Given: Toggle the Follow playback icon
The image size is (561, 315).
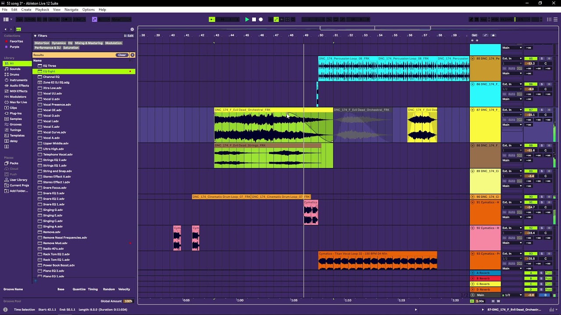Looking at the screenshot, I should click(212, 19).
